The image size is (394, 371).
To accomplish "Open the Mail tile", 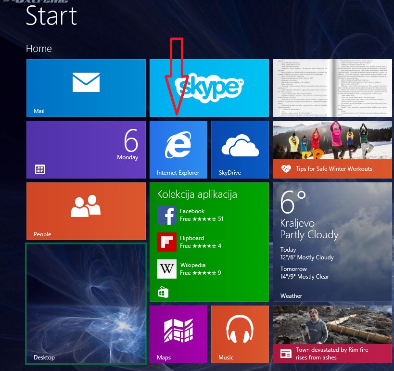I will point(86,88).
